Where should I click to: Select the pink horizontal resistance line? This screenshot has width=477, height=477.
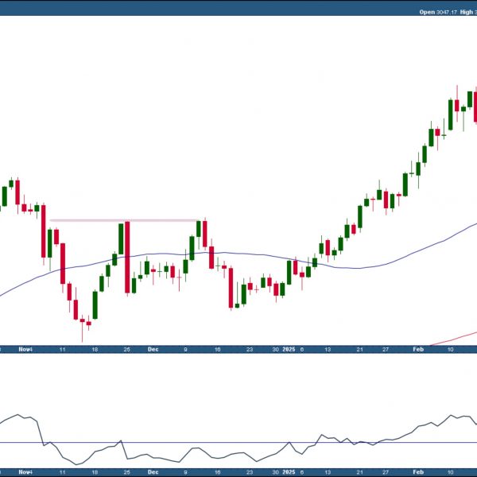pos(123,220)
